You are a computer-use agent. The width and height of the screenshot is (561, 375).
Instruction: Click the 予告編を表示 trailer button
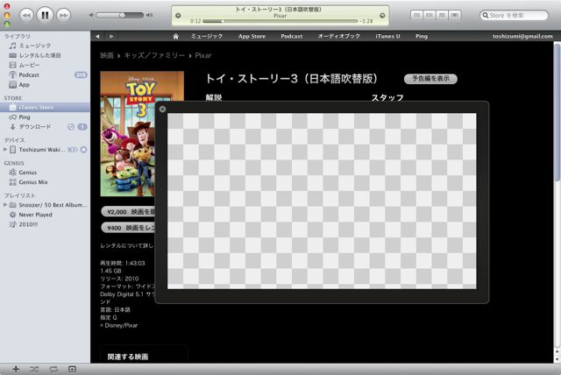pyautogui.click(x=430, y=79)
